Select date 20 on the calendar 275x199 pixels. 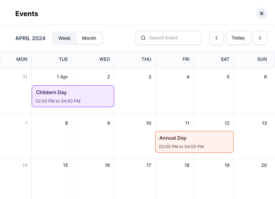point(264,165)
